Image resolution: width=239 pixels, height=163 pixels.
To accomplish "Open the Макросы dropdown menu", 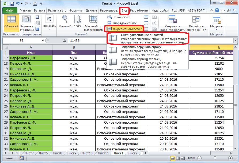I will click(x=217, y=27).
